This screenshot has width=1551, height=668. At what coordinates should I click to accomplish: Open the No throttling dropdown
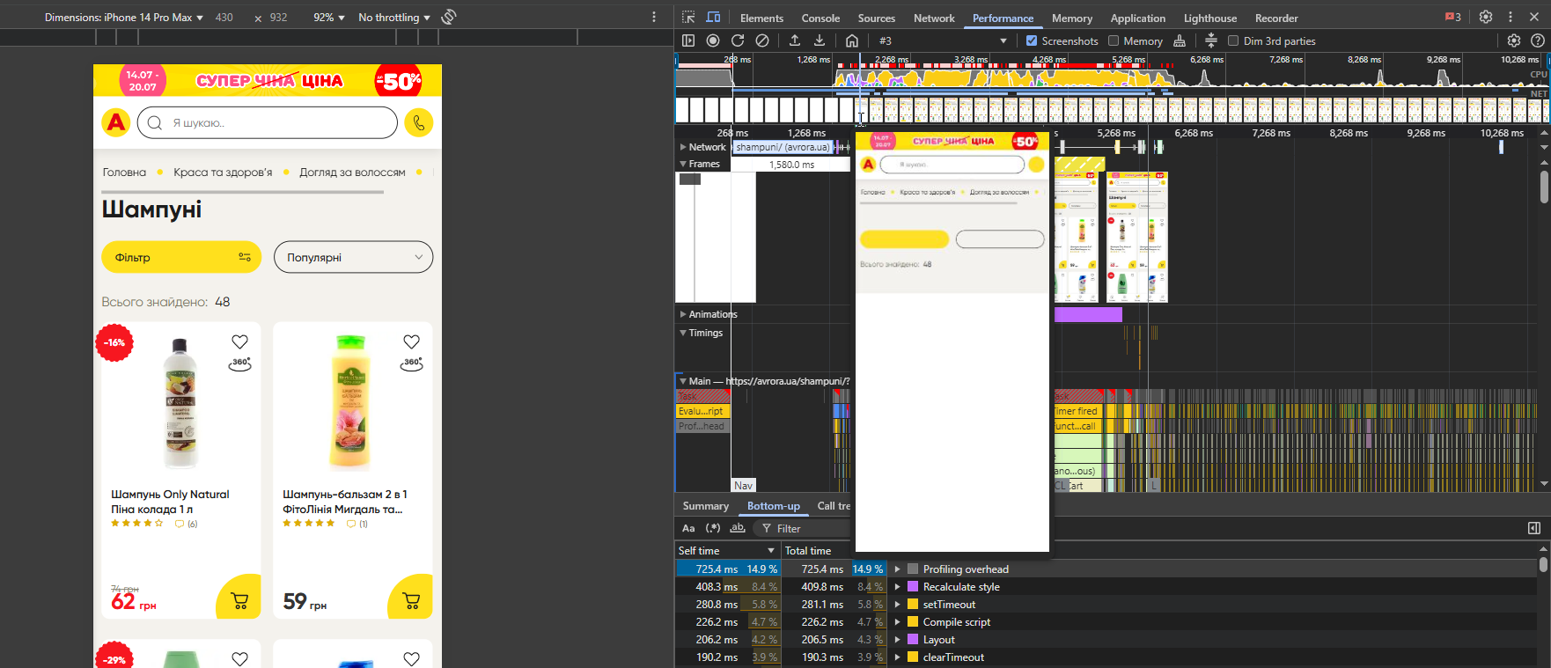(x=394, y=17)
